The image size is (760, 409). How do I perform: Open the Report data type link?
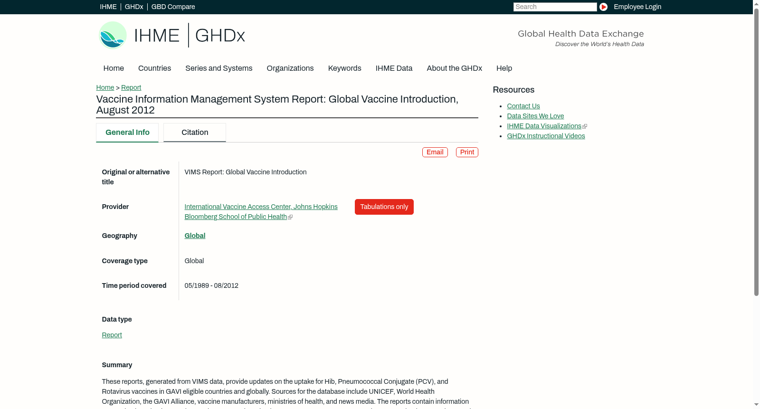pyautogui.click(x=112, y=335)
